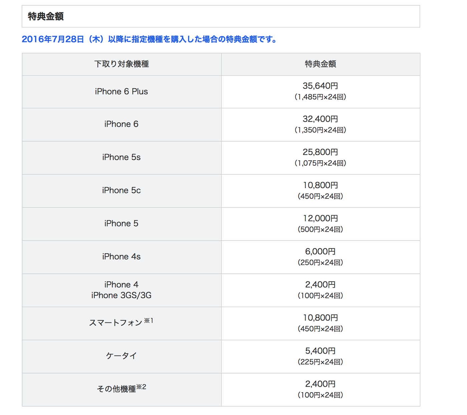Click the 6,000円 amount

(x=321, y=252)
